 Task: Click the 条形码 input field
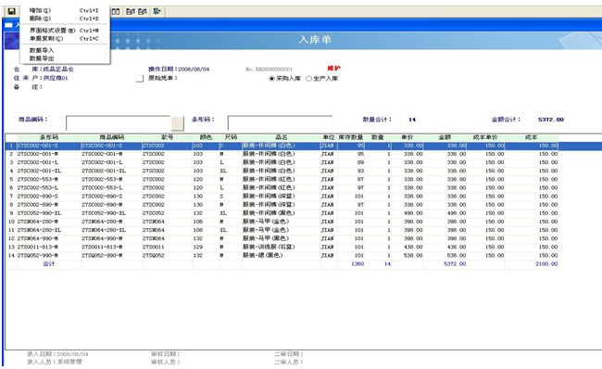pos(280,123)
